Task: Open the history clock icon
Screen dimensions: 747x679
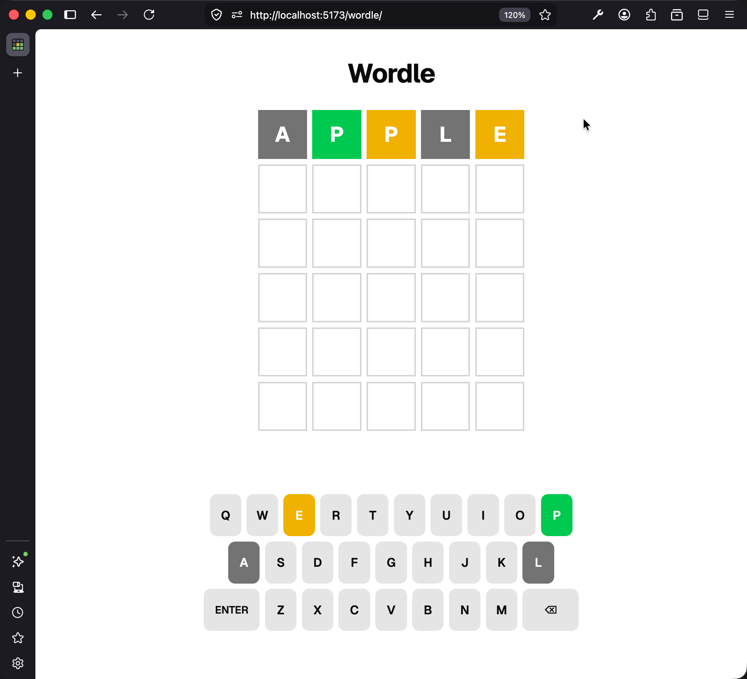Action: pyautogui.click(x=18, y=612)
